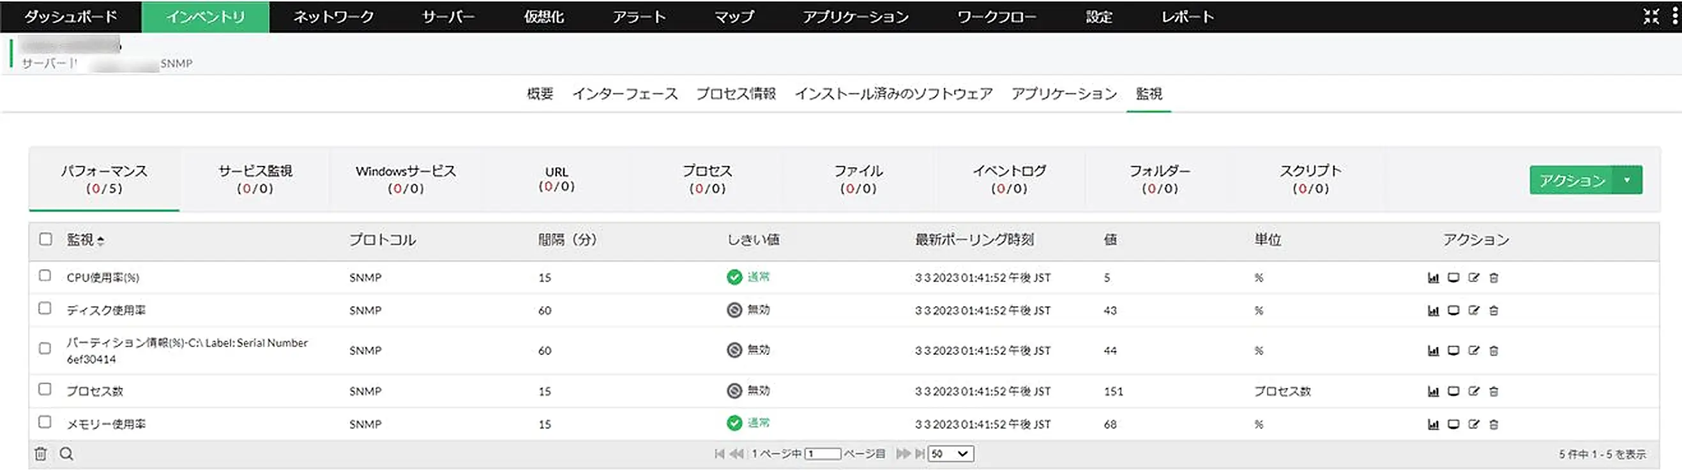This screenshot has height=476, width=1682.
Task: Delete the プロセス数 monitor
Action: [x=1493, y=391]
